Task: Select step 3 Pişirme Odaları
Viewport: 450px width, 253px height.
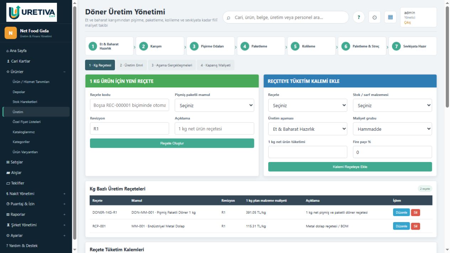Action: 210,46
